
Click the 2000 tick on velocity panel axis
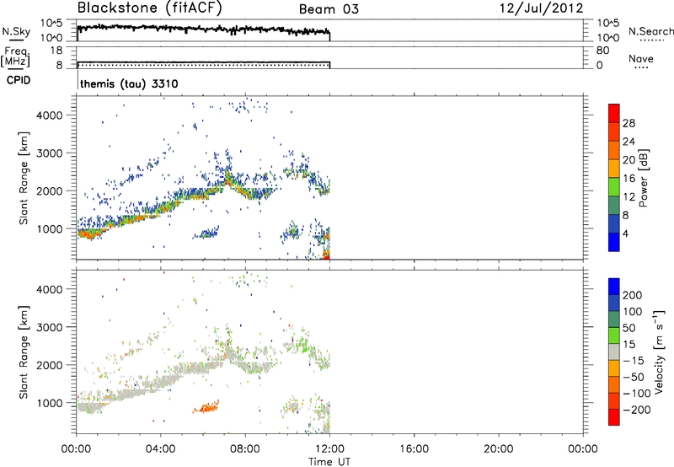point(50,365)
